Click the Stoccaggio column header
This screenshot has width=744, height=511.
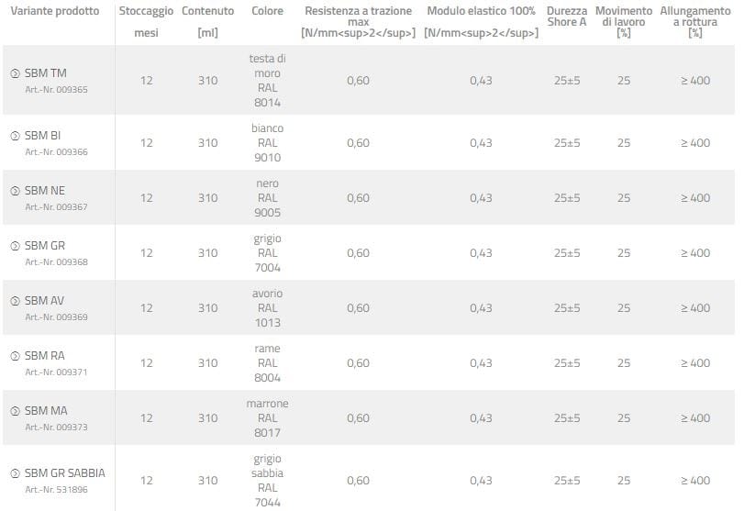pyautogui.click(x=146, y=11)
